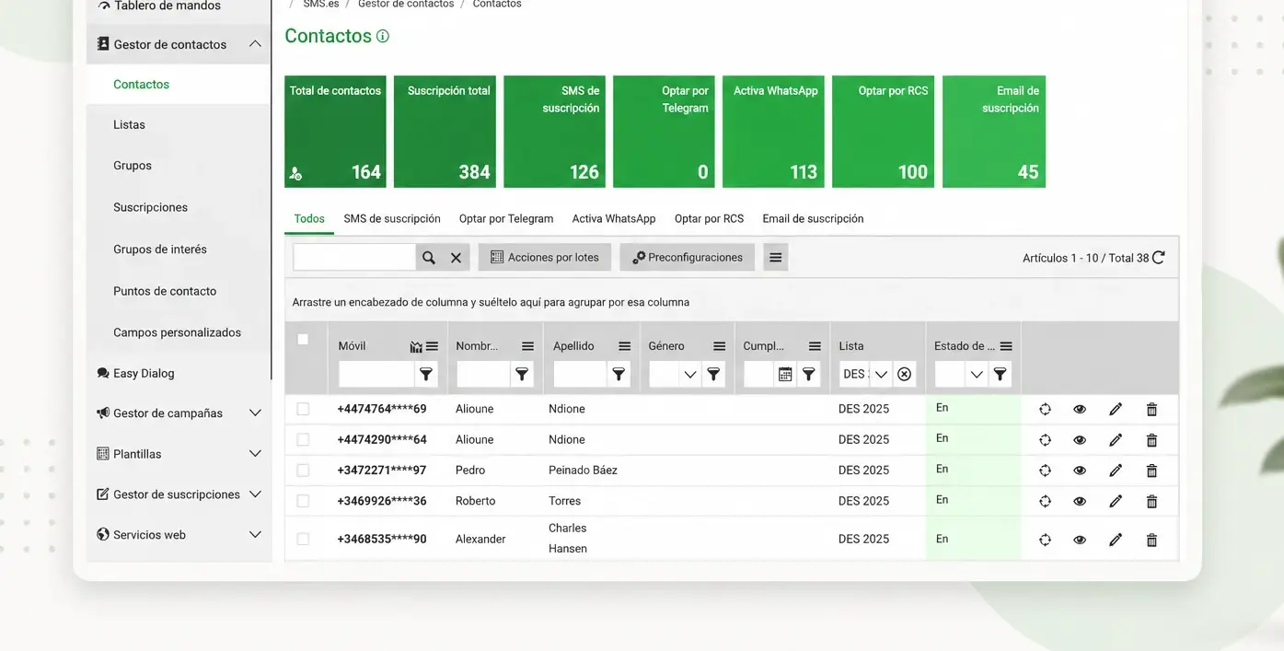Open the Apellido column menu icon
Screen dimensions: 1284x651
click(x=625, y=346)
